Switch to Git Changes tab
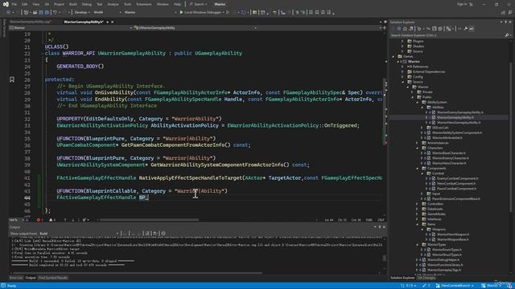515x289 pixels. click(x=426, y=278)
